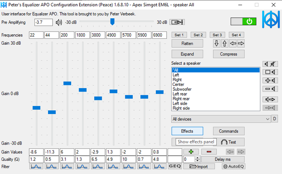Click the quality field showing 6.5
Image resolution: width=282 pixels, height=174 pixels.
98,159
